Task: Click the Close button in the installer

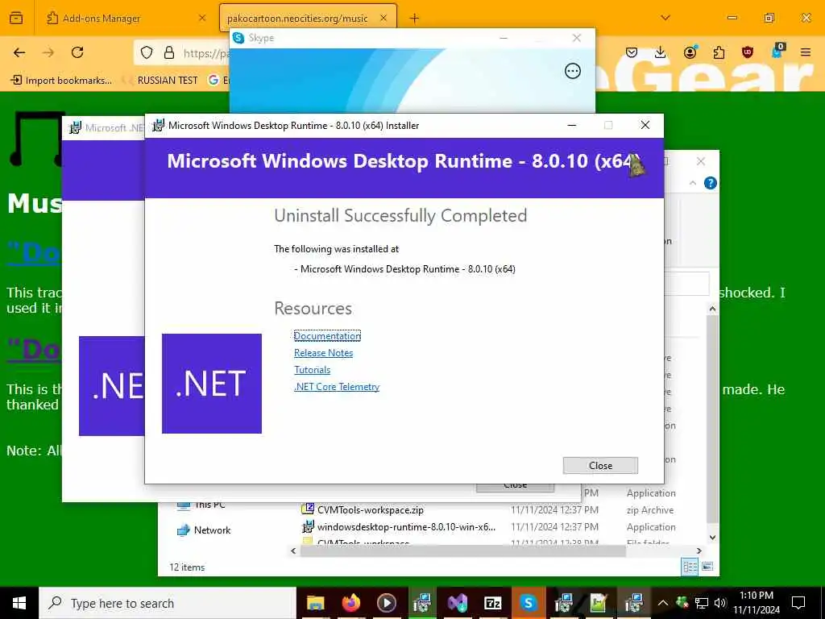Action: click(x=600, y=465)
